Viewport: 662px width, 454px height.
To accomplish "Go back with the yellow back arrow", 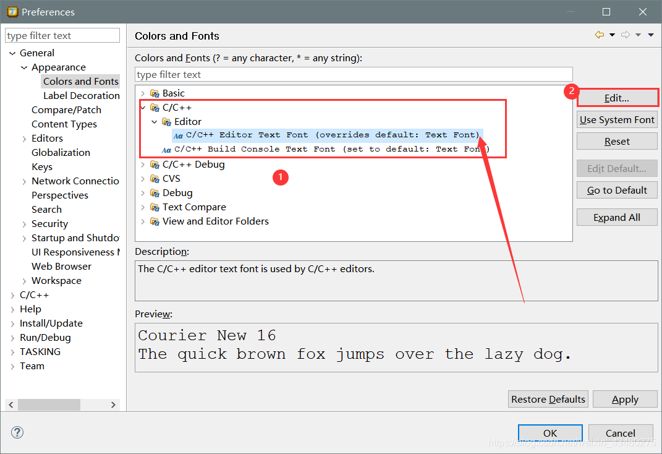I will [x=599, y=35].
